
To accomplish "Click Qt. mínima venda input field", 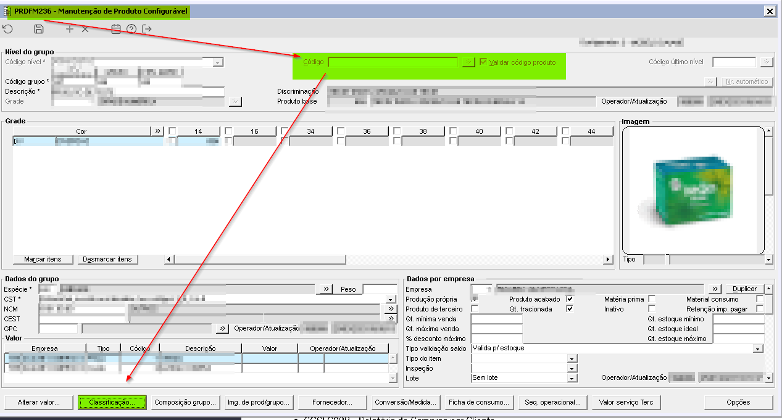I will [496, 319].
